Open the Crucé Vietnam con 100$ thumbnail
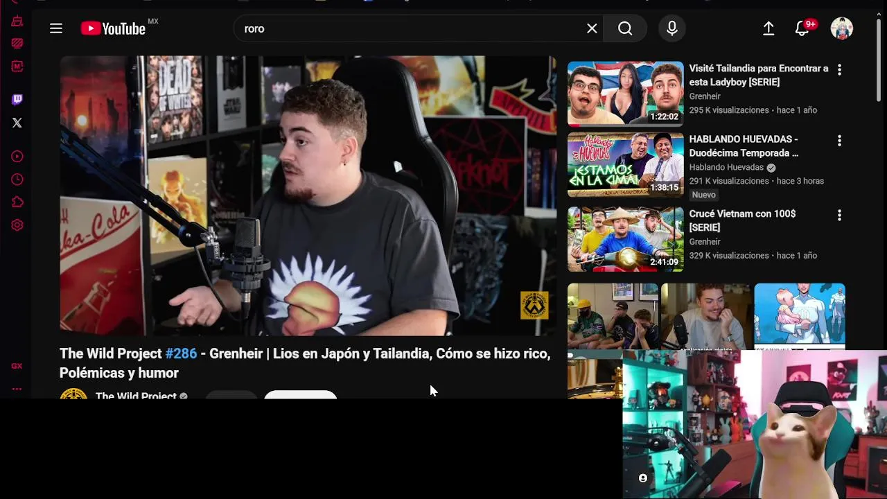The image size is (887, 499). (x=626, y=239)
